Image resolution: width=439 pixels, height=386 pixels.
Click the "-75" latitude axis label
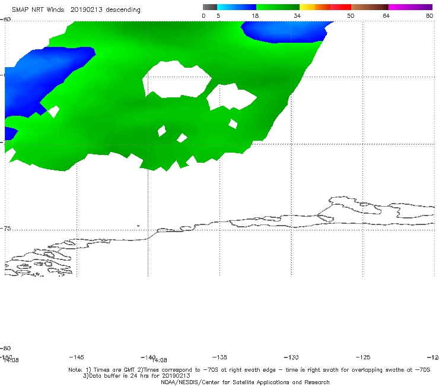5,229
